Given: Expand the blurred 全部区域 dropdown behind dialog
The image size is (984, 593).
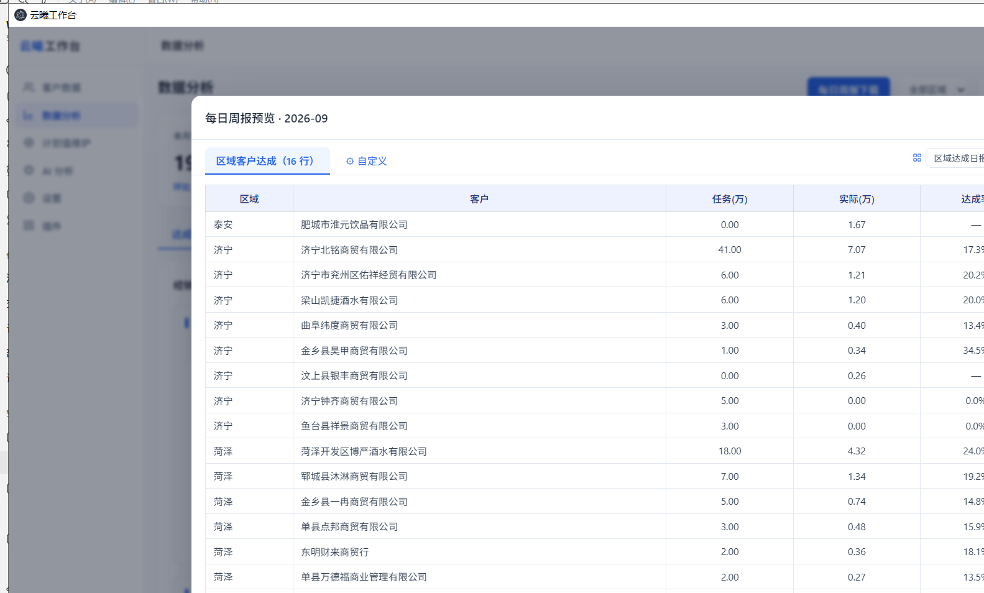Looking at the screenshot, I should [x=937, y=90].
